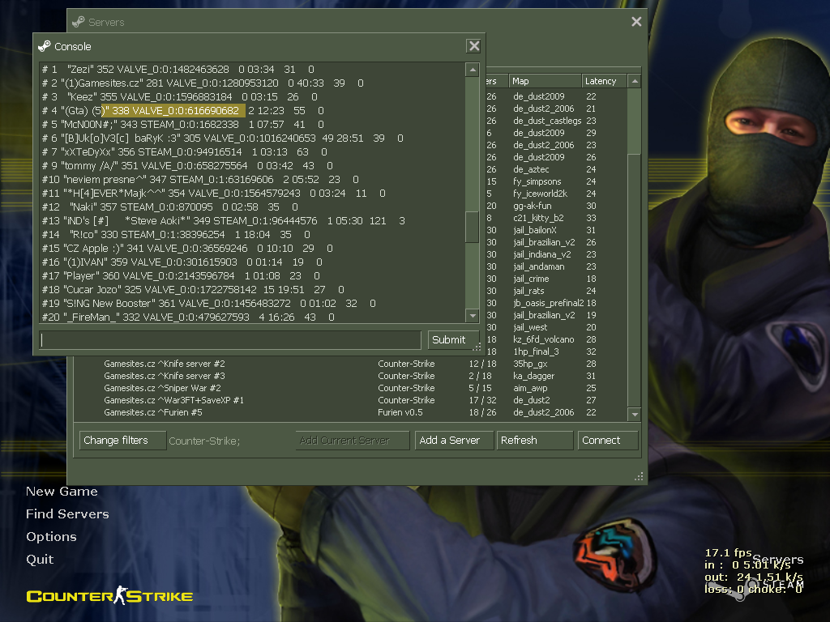
Task: Connect to the selected server
Action: [x=608, y=440]
